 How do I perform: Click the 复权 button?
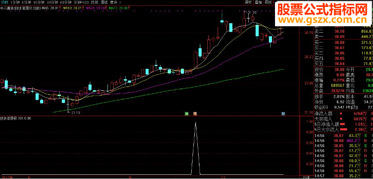point(248,3)
